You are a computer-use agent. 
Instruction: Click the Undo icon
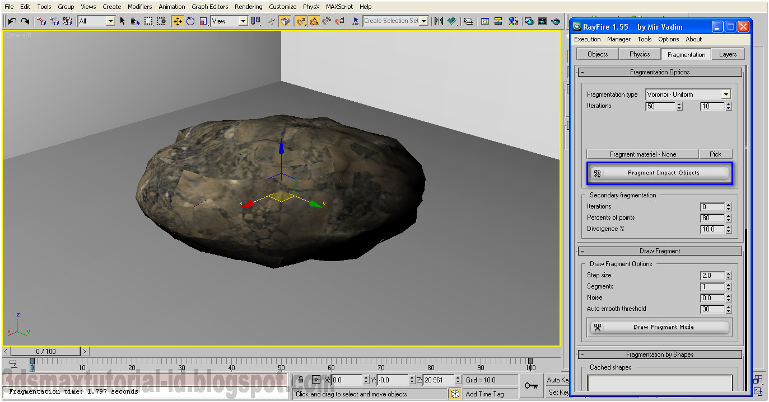point(11,20)
